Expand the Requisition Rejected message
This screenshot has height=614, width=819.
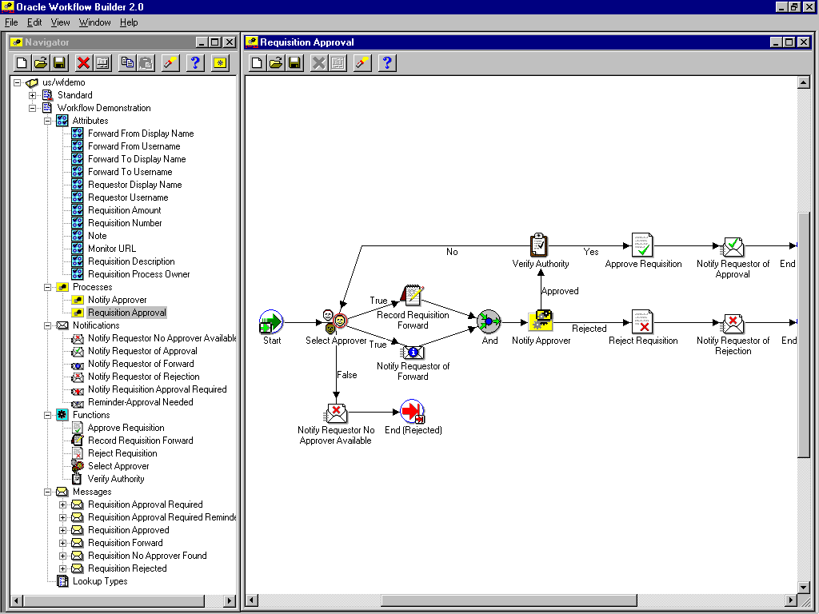62,568
